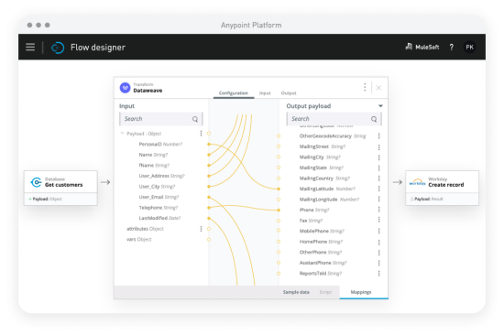Select the LastModified input field

pyautogui.click(x=159, y=218)
